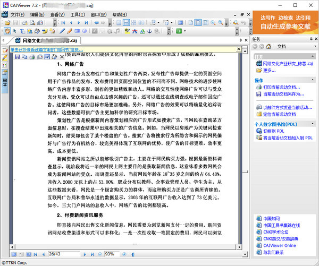319x266 pixels.
Task: Click 切换到 PDL link
Action: click(274, 131)
